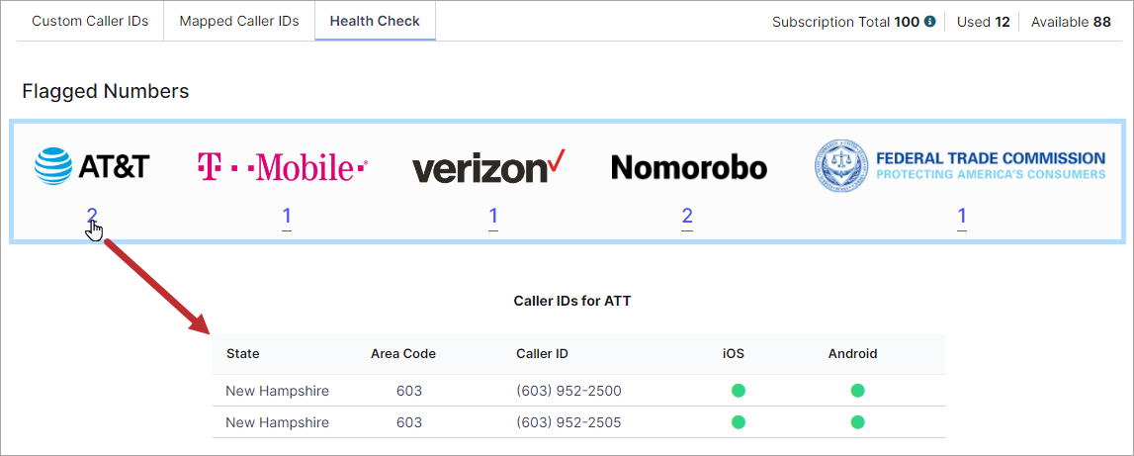Click the Verizon logo

click(488, 166)
